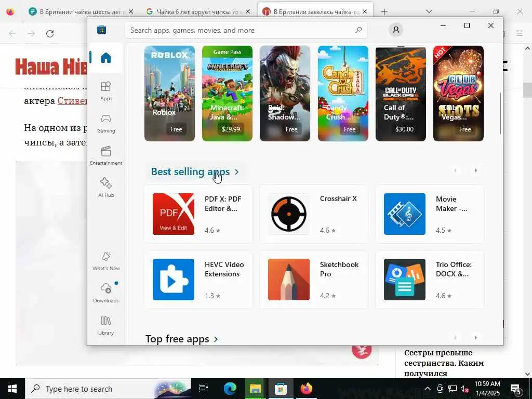Switch to first Firefox tab about Британии чайка
Screen dimensions: 532x399
tap(79, 12)
